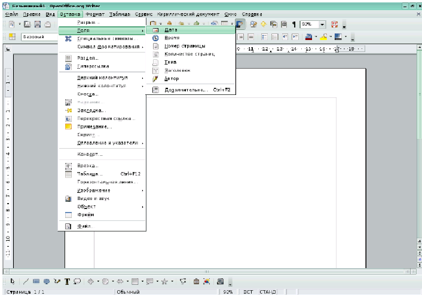Click the increase indent icon
The height and width of the screenshot is (295, 422).
coord(295,37)
